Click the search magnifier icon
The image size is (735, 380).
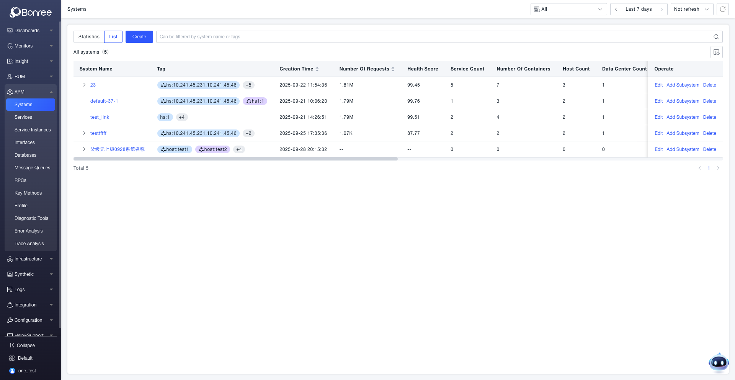click(716, 37)
